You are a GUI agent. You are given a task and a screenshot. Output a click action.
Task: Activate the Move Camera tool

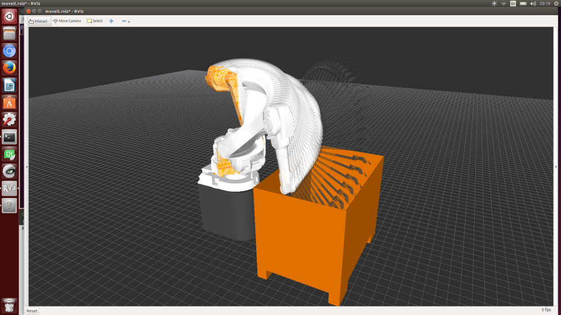click(67, 21)
